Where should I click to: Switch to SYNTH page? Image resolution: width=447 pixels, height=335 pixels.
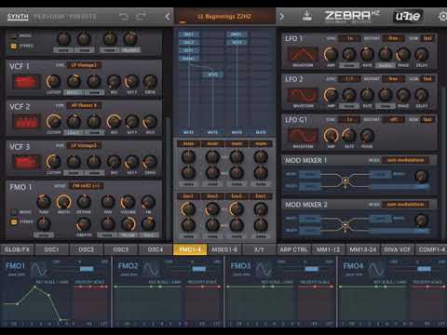pos(18,17)
